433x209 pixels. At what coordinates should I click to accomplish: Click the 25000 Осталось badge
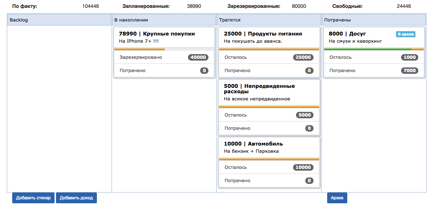[303, 57]
